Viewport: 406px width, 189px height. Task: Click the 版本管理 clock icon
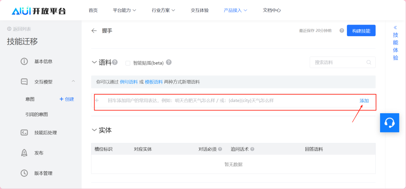click(x=24, y=173)
